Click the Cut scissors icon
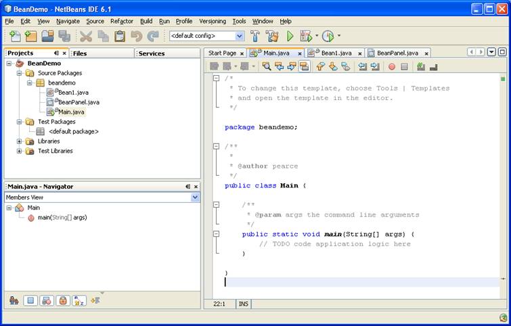 (86, 36)
